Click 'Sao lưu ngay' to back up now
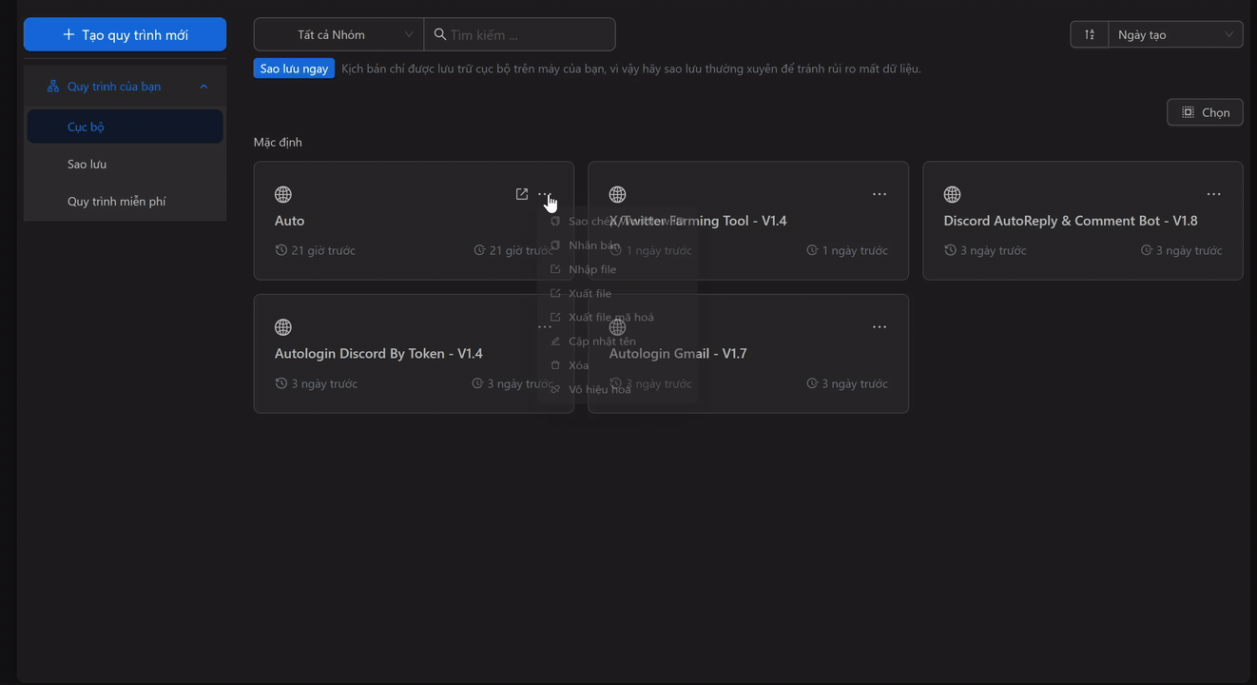 click(293, 68)
